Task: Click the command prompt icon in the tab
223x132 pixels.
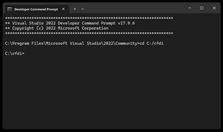Action: (x=10, y=9)
